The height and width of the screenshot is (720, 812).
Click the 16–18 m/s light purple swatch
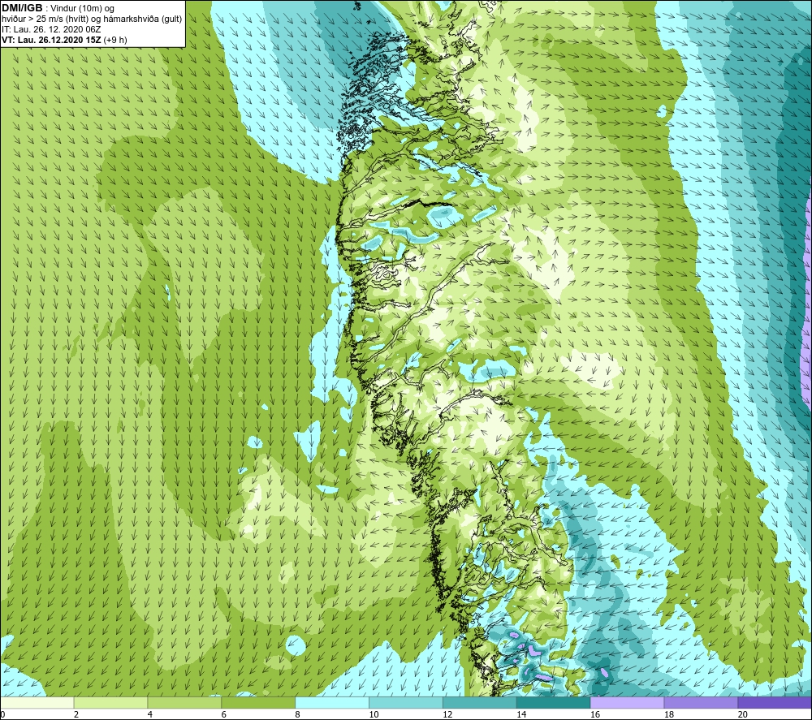click(627, 702)
